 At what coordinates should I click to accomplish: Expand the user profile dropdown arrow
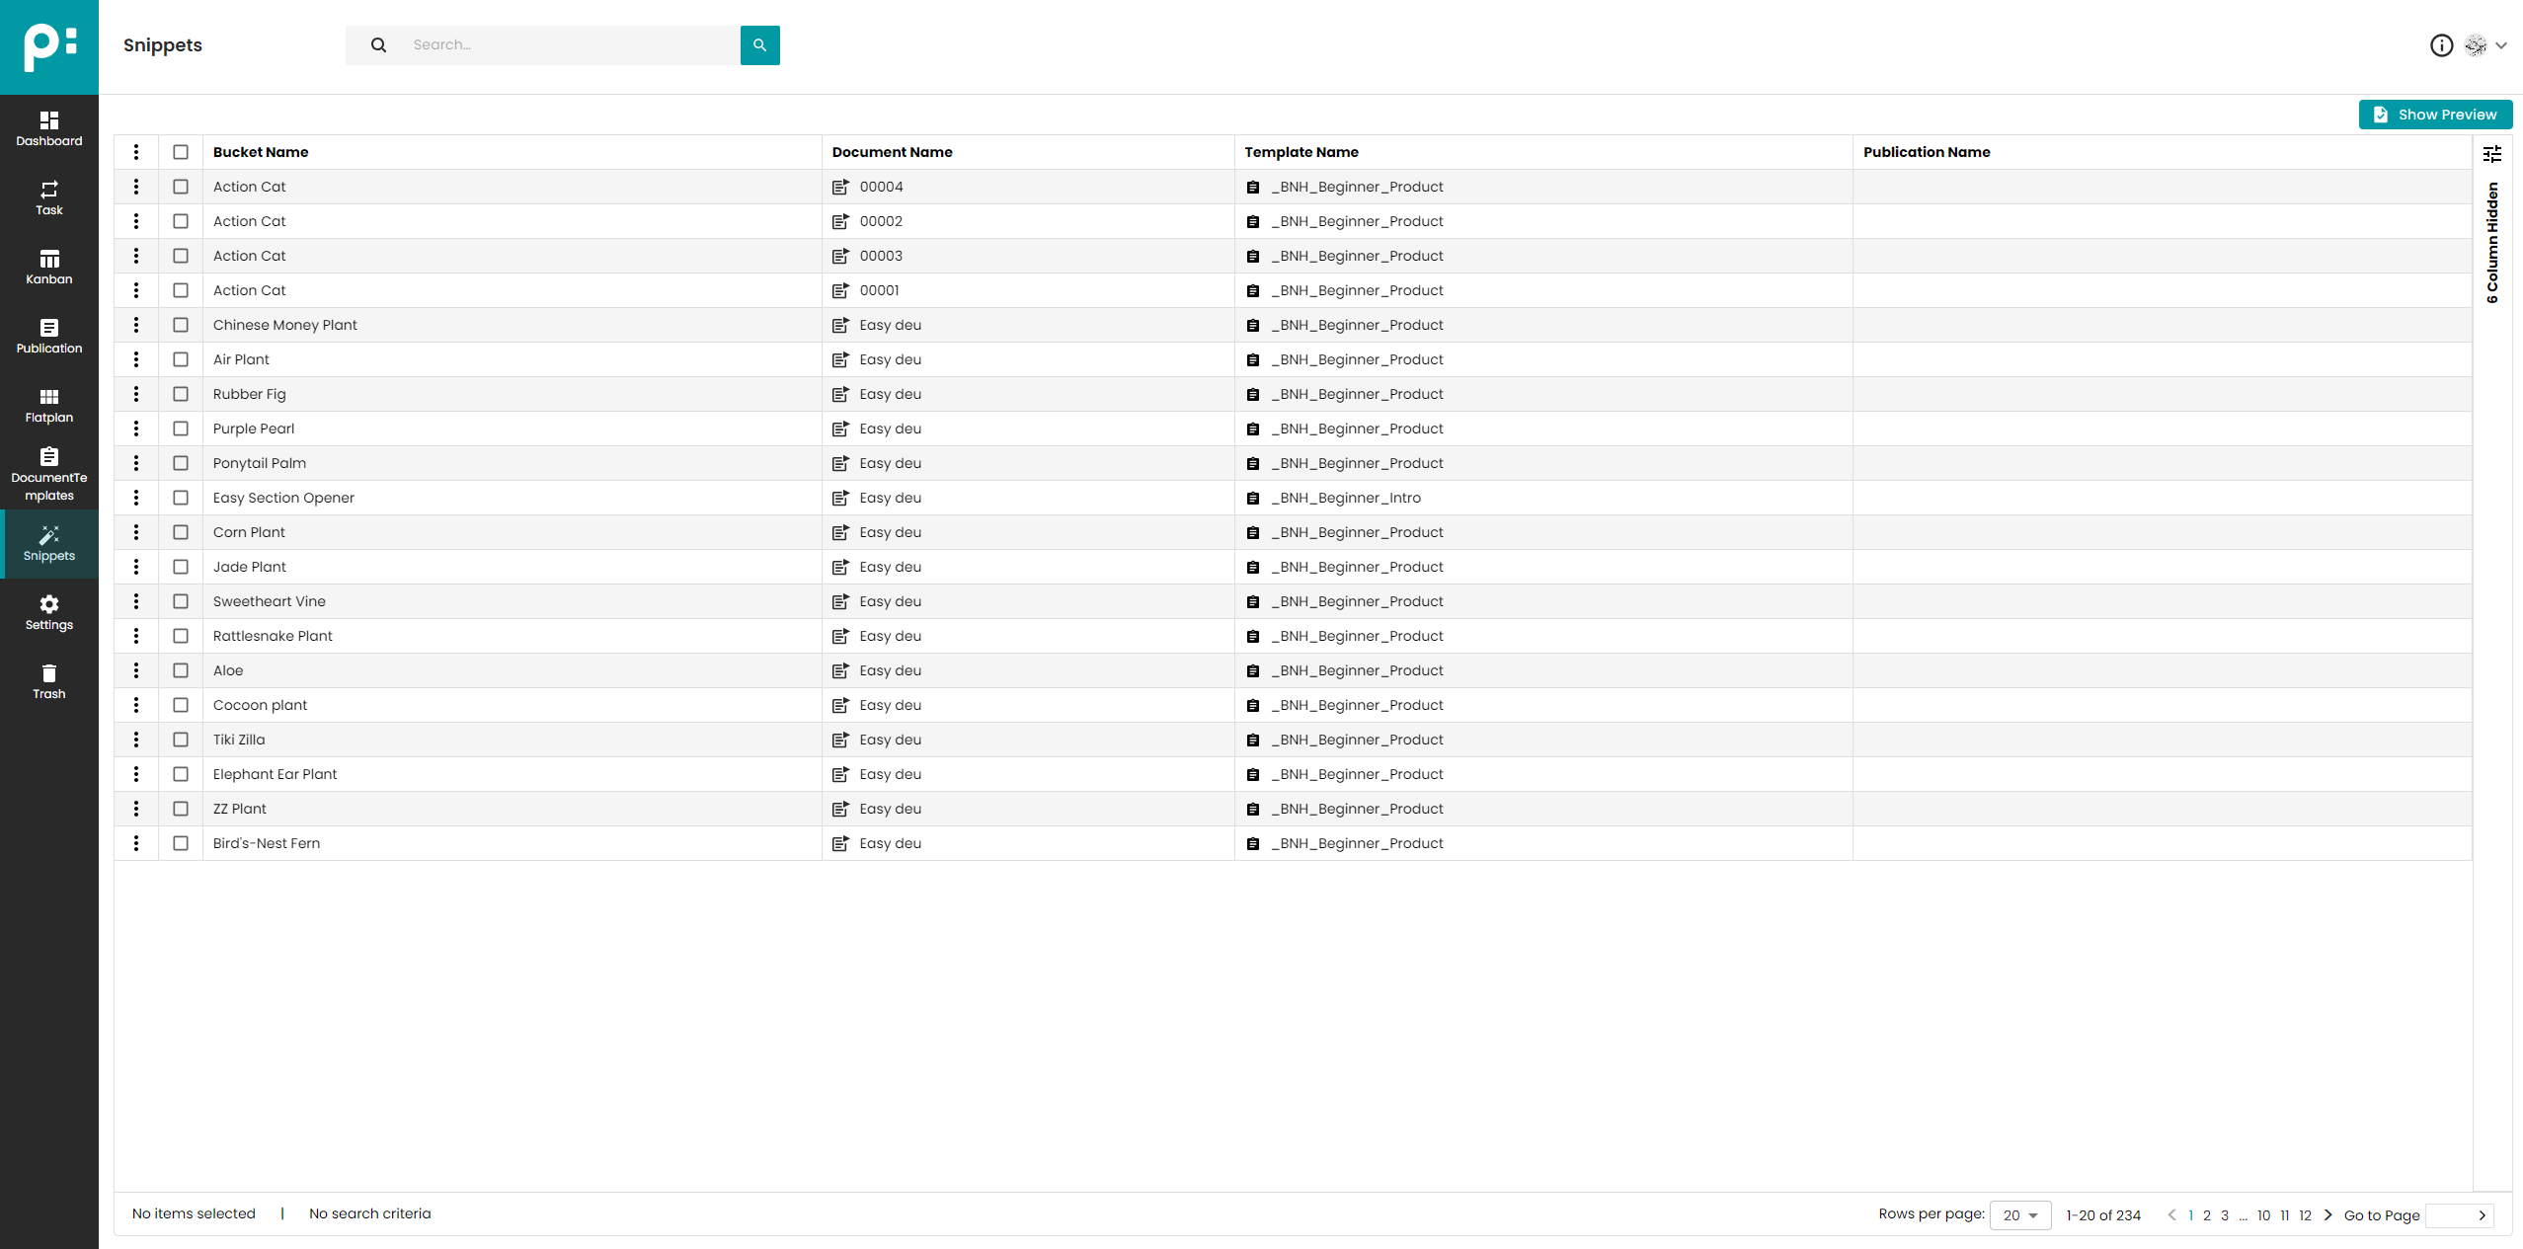[2501, 45]
